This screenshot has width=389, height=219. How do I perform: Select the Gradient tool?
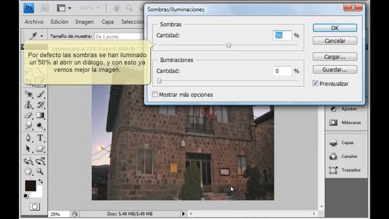41,116
